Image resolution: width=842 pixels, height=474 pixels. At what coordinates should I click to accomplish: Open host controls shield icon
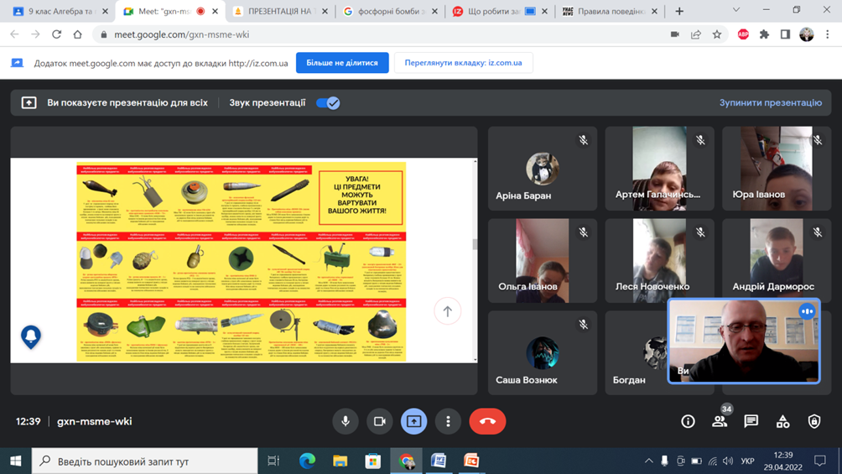(813, 421)
